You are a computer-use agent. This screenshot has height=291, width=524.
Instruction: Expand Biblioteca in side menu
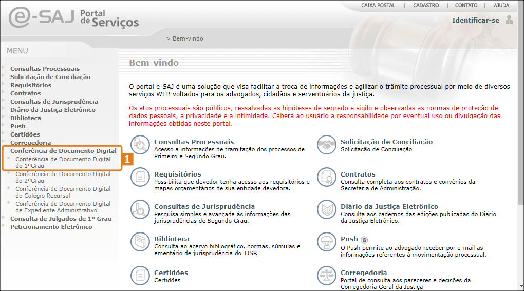(25, 118)
